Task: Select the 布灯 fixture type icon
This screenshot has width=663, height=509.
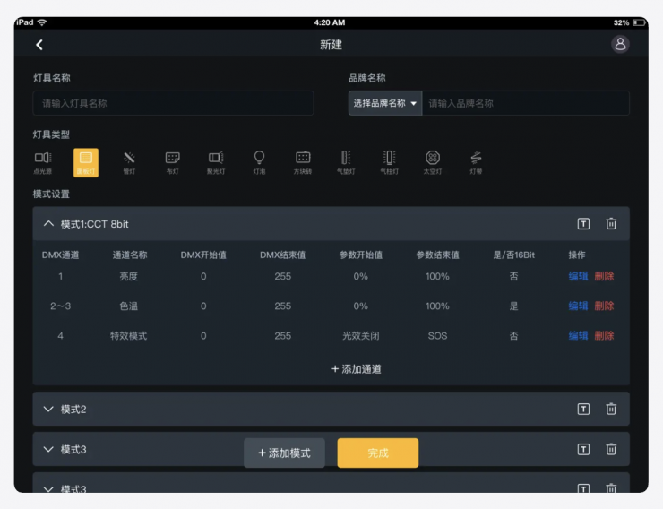Action: point(173,161)
